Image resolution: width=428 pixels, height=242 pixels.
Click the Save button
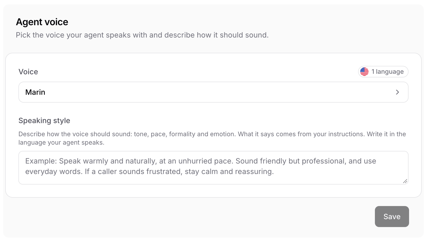(x=392, y=217)
